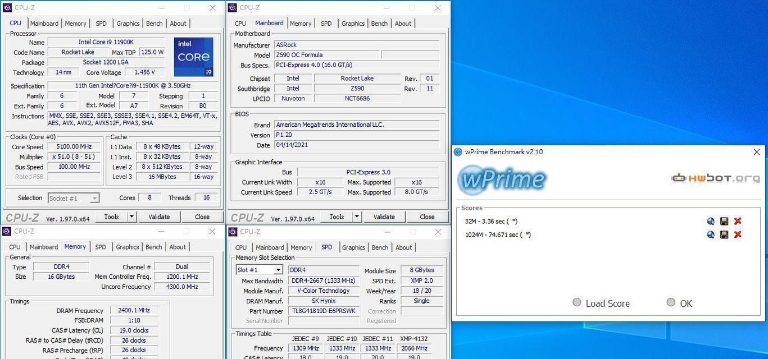The width and height of the screenshot is (768, 359).
Task: Click the 32M - 3.36 sec score entry
Action: (491, 221)
